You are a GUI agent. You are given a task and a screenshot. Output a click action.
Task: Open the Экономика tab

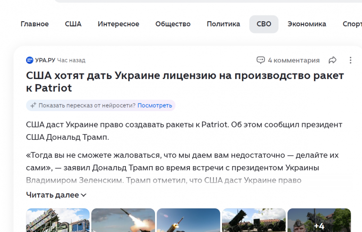tap(306, 24)
